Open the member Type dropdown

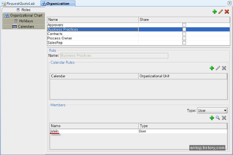(x=212, y=111)
